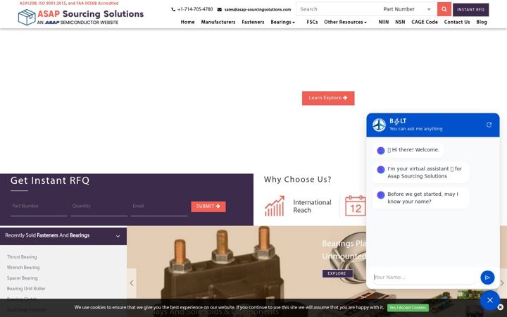The height and width of the screenshot is (317, 507).
Task: Open the Blog menu item
Action: (x=482, y=22)
